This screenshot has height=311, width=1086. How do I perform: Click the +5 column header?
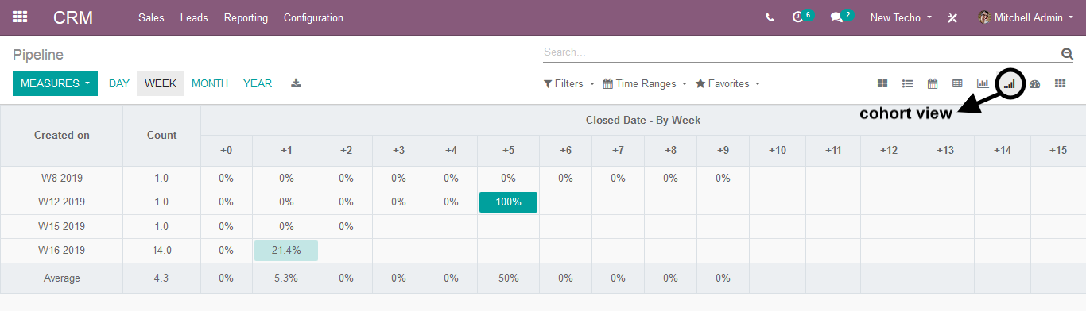coord(508,151)
